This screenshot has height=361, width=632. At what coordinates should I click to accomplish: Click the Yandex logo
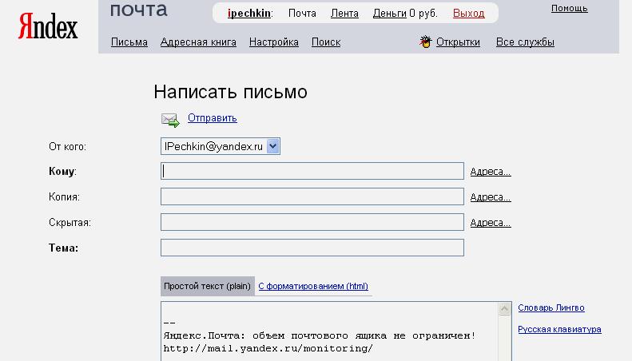point(48,26)
